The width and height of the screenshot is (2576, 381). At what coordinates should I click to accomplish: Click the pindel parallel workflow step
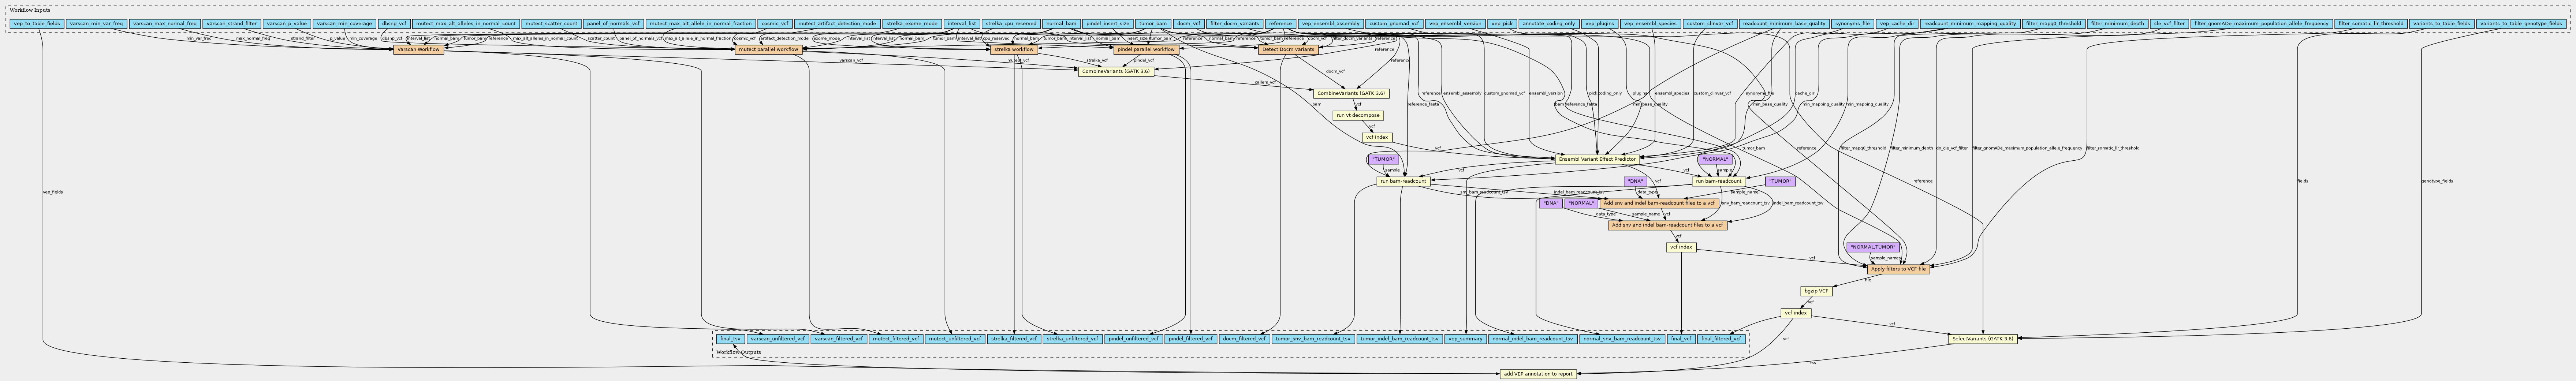pyautogui.click(x=1146, y=49)
